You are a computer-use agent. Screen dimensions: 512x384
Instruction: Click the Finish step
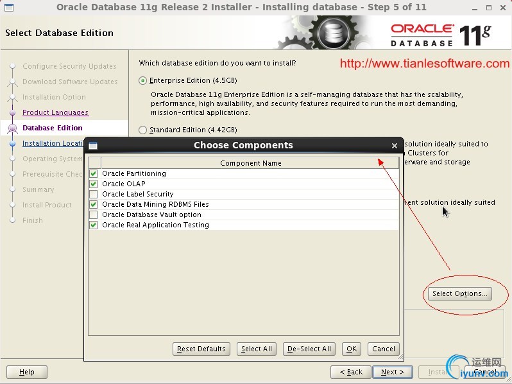[x=32, y=220]
